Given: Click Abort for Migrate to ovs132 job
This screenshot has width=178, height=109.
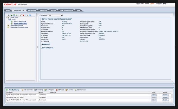Looking at the screenshot, I should (x=154, y=100).
